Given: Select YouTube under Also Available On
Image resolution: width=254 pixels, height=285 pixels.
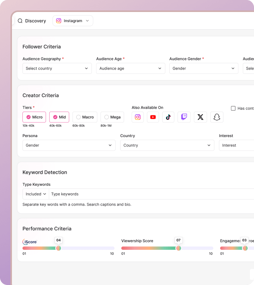Looking at the screenshot, I should point(153,117).
